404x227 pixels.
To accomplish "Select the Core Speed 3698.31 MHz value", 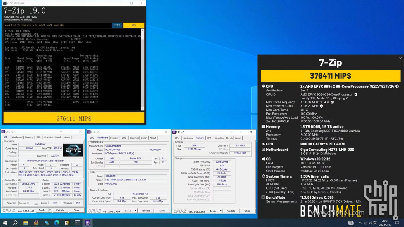I will [28, 184].
